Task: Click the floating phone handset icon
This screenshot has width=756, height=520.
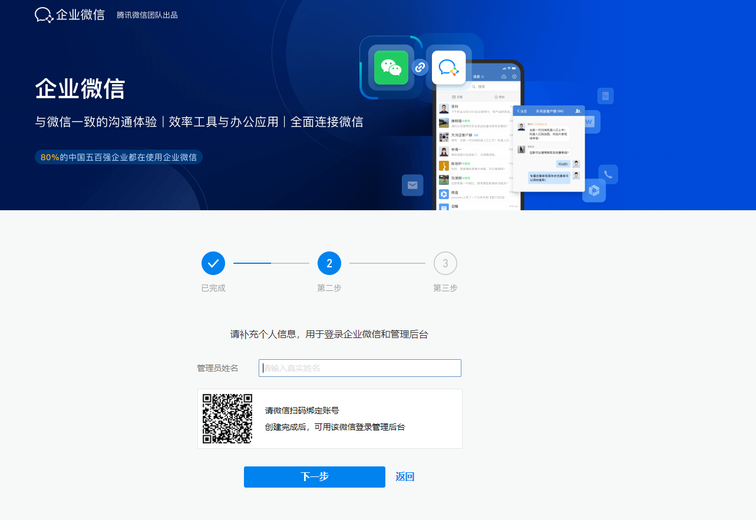Action: coord(608,174)
